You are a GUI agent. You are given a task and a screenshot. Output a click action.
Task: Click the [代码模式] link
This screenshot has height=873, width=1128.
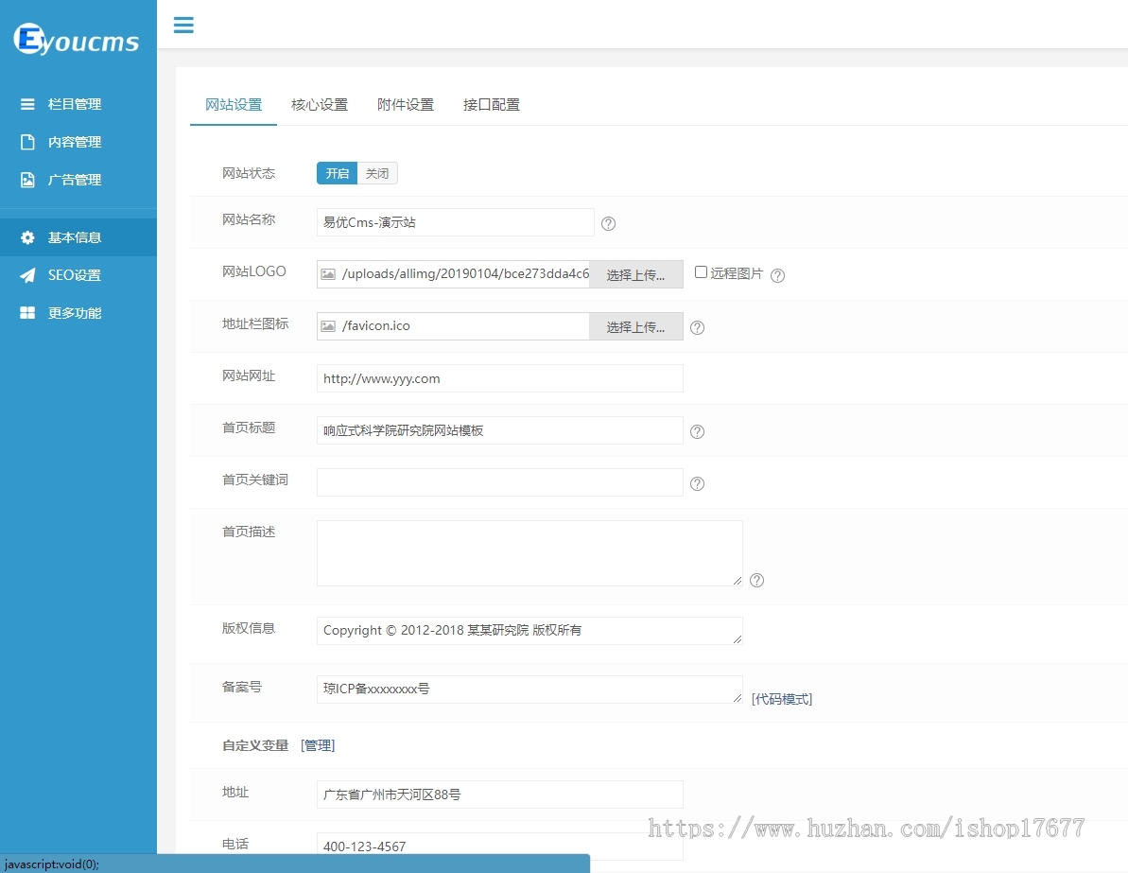[x=782, y=699]
